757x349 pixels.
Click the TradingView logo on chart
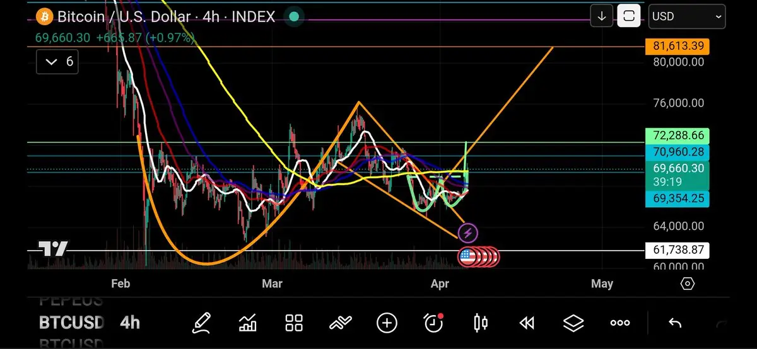(53, 248)
